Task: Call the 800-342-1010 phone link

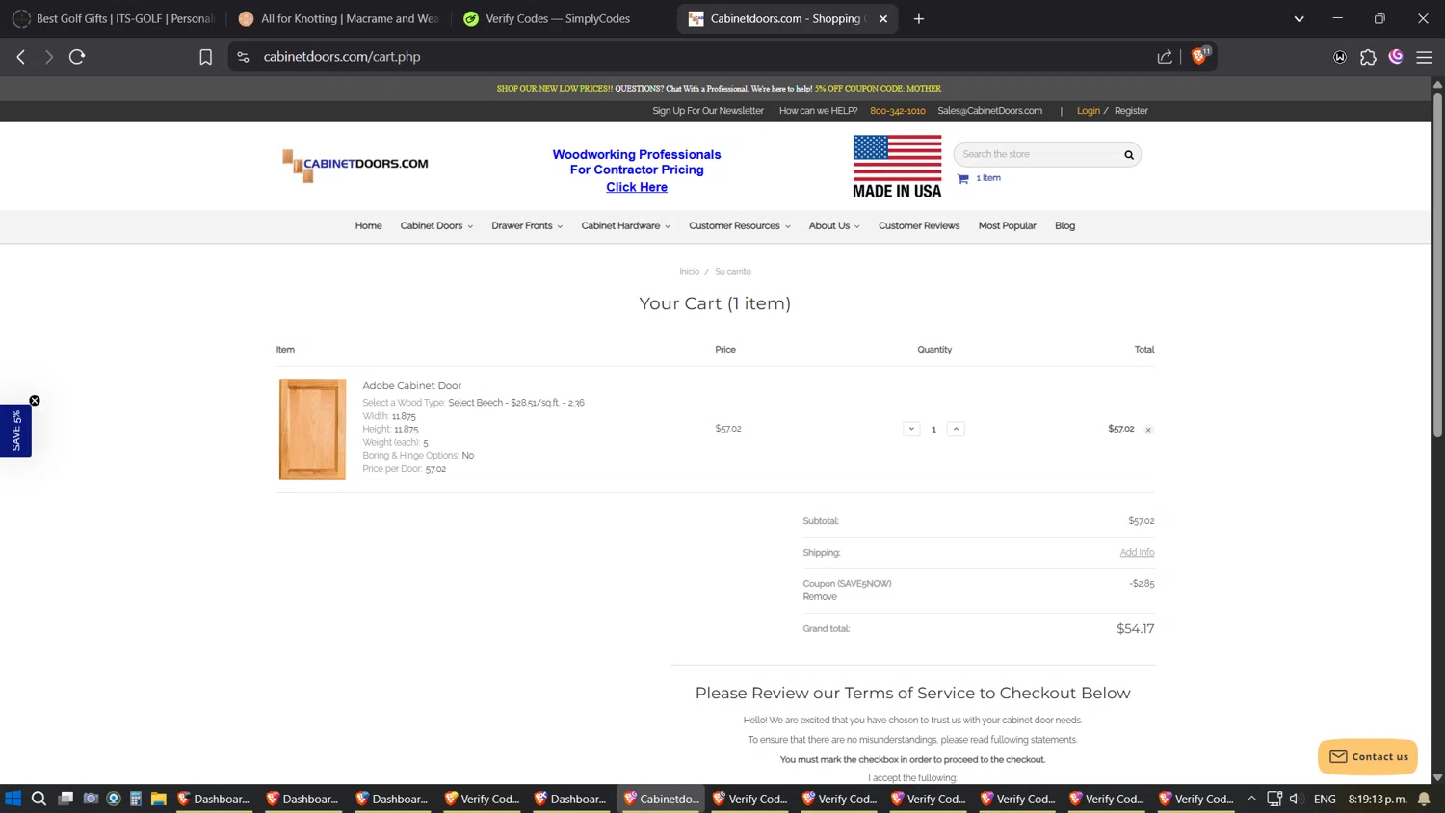Action: [897, 111]
